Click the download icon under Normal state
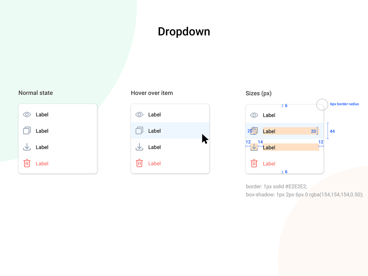 click(x=26, y=147)
